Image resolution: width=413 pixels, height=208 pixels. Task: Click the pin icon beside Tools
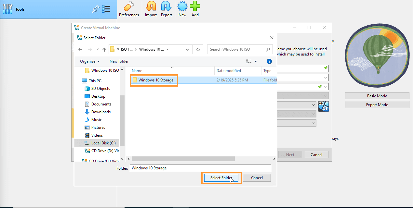(x=95, y=9)
